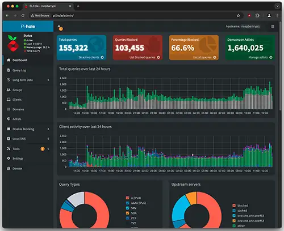Toggle the orange one.one.one.one#53 checkbox
This screenshot has width=284, height=231.
click(x=234, y=221)
